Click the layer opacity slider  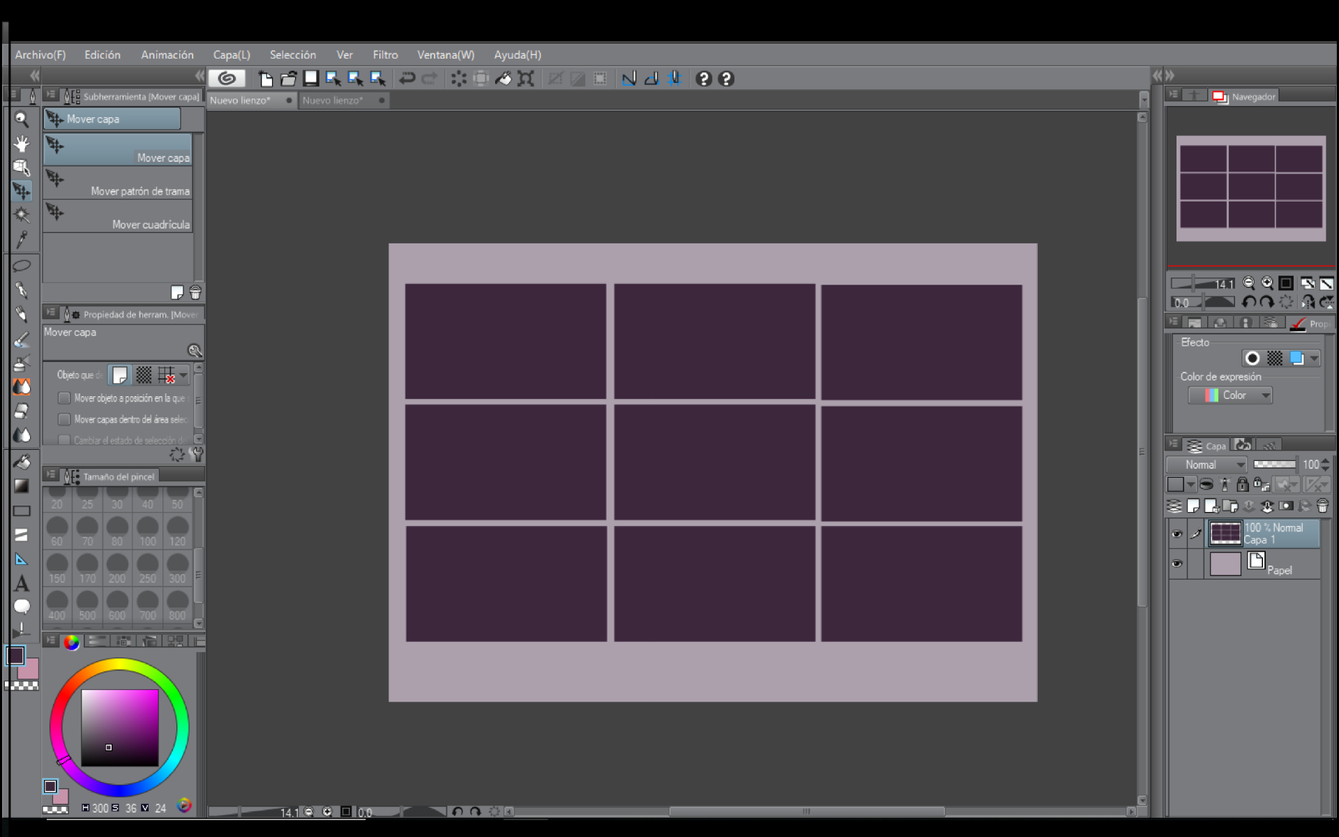click(x=1275, y=465)
